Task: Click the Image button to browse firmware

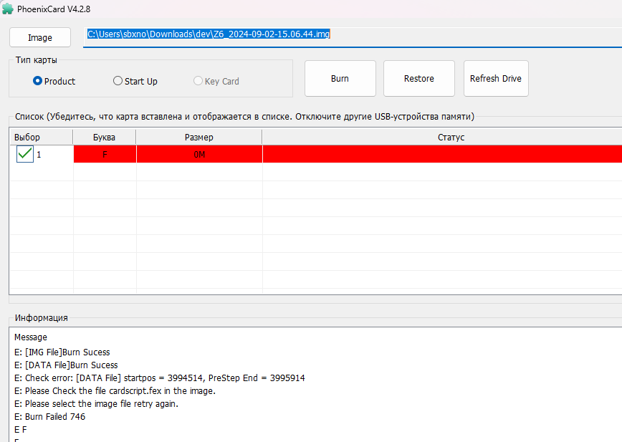Action: pyautogui.click(x=40, y=37)
